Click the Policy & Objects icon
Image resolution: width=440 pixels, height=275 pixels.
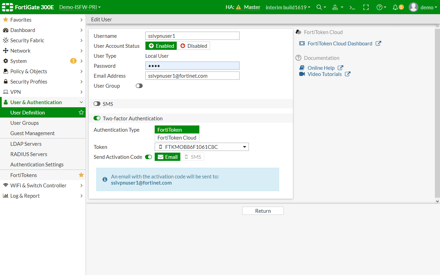coord(5,71)
